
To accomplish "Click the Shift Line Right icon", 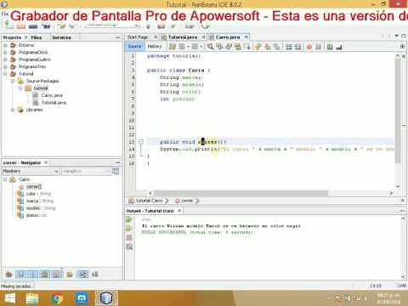I will pos(297,47).
